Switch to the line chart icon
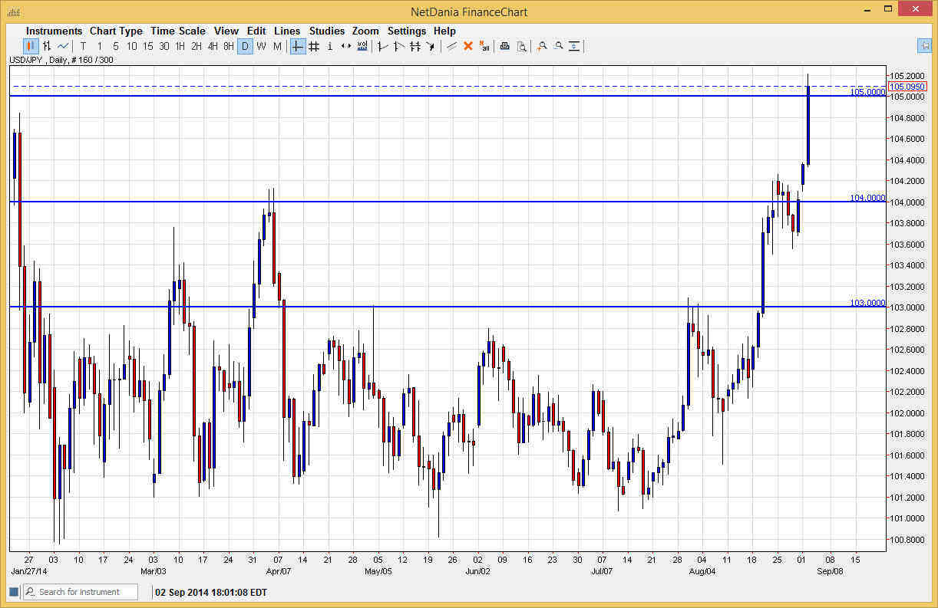938x608 pixels. (63, 46)
